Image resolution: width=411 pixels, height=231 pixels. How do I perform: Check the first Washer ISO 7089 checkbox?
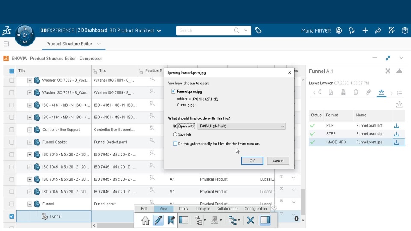coord(12,80)
